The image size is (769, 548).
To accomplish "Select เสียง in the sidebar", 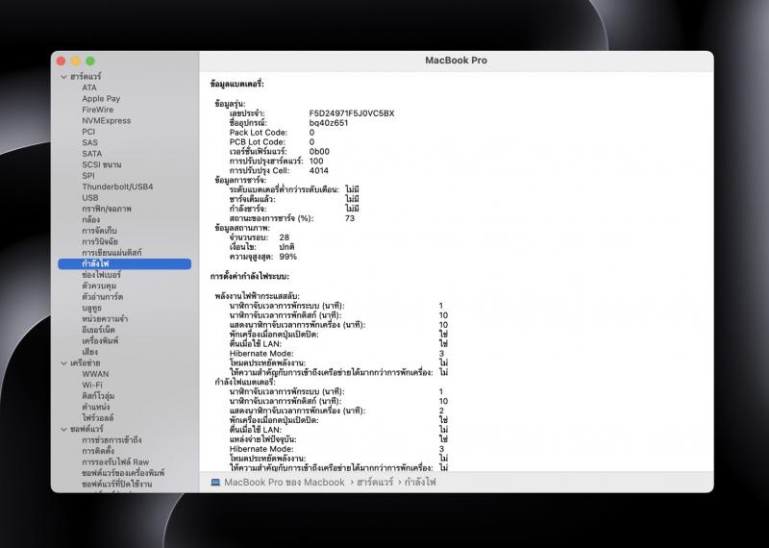I will tap(89, 352).
